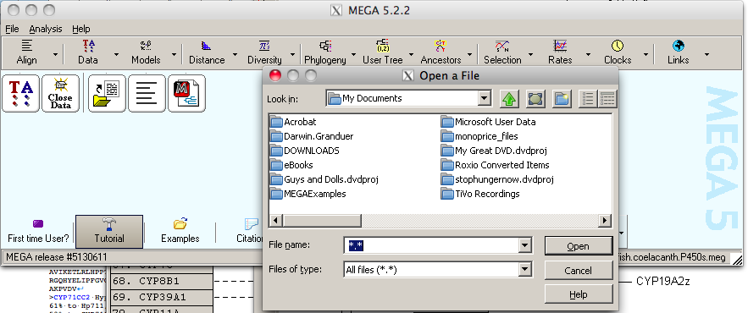Click the file list horizontal scrollbar thumb
The height and width of the screenshot is (313, 748).
(x=322, y=221)
